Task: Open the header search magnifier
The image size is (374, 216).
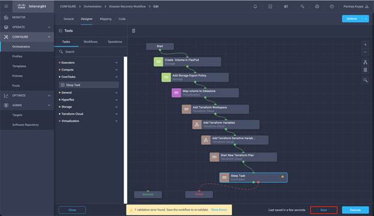Action: (302, 7)
